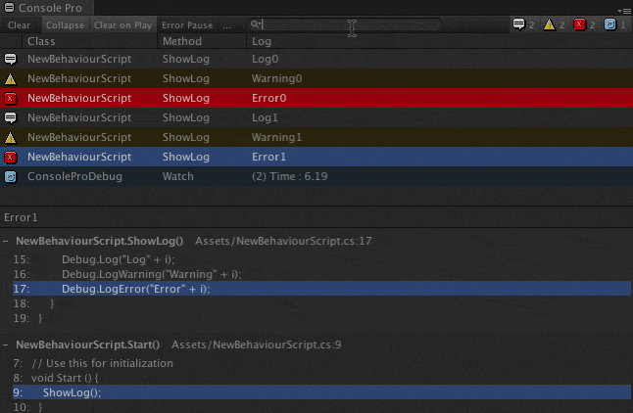Viewport: 633px width, 413px height.
Task: Select the '(2) Time : 6.19' watch entry
Action: pyautogui.click(x=316, y=177)
